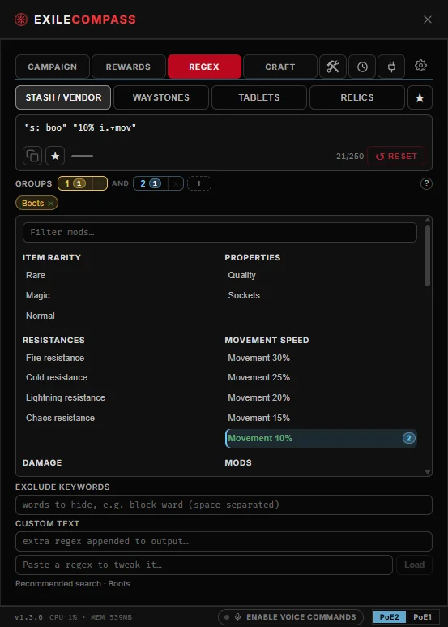Select Movement 20% mod
Screen dimensions: 448x627
[x=258, y=398]
